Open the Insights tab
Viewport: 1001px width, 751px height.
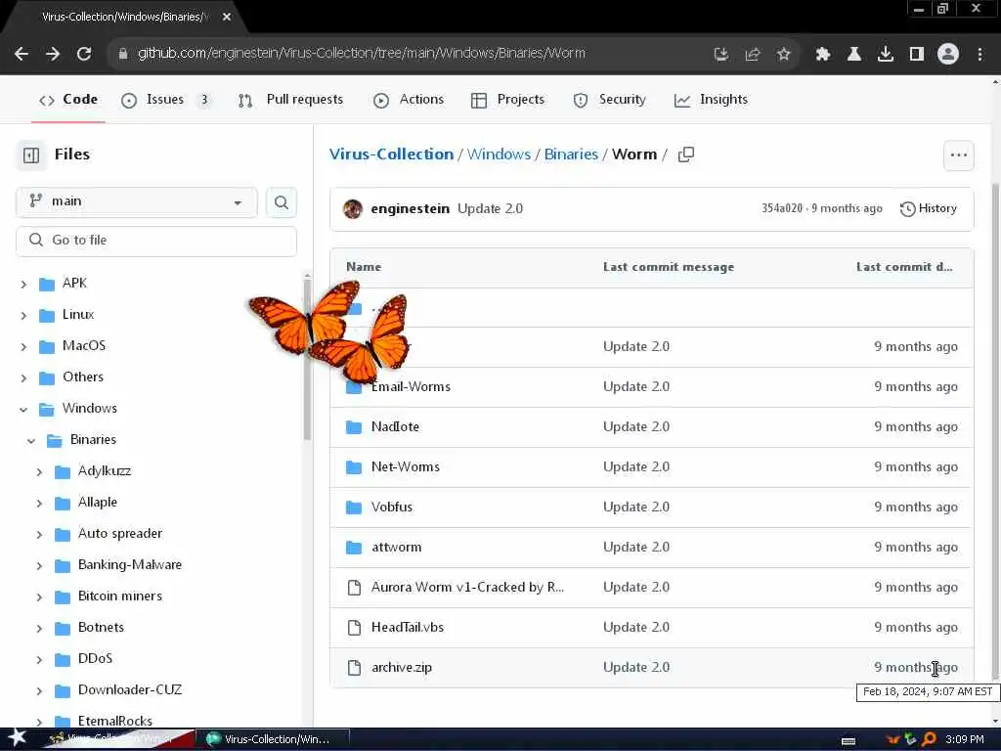coord(711,100)
